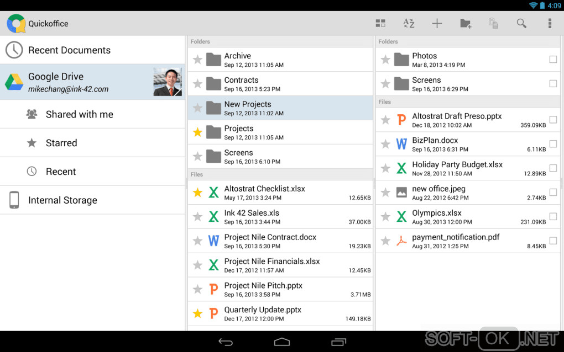Screen dimensions: 564x352
Task: Tap the Android home navigation button
Action: click(x=282, y=342)
